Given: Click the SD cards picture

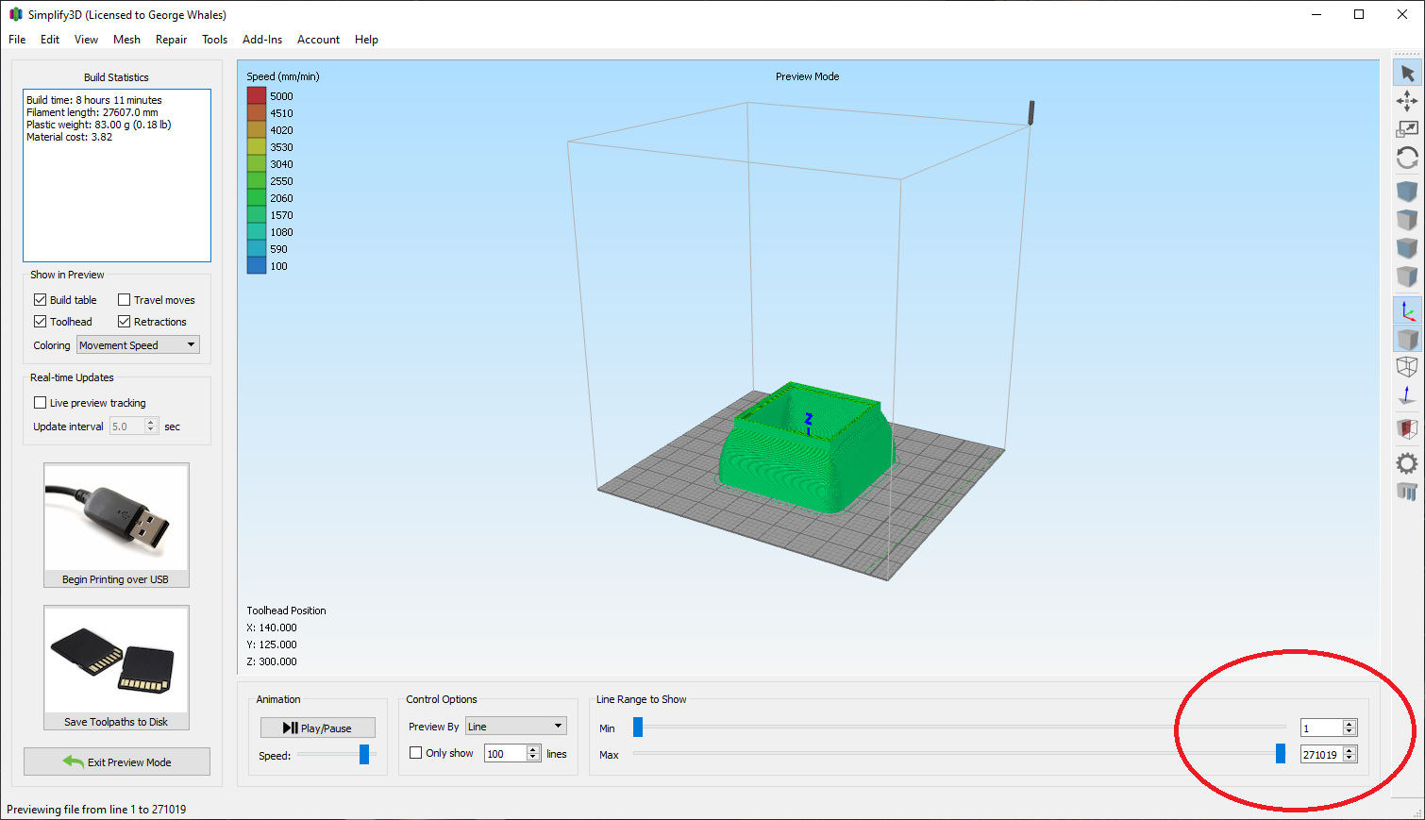Looking at the screenshot, I should point(116,660).
